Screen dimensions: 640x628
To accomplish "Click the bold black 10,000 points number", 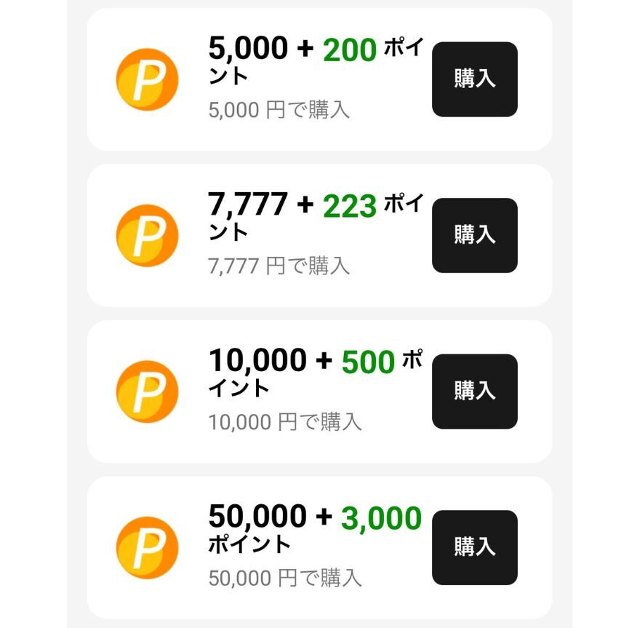I will [x=257, y=361].
